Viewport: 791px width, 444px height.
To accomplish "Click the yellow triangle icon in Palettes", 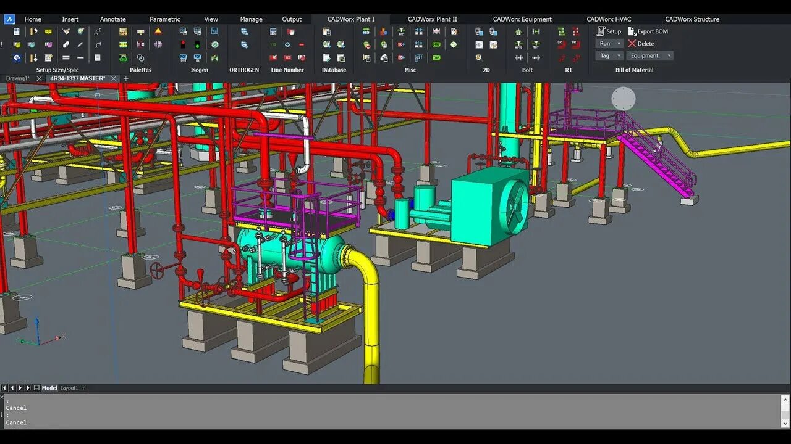I will coord(158,31).
